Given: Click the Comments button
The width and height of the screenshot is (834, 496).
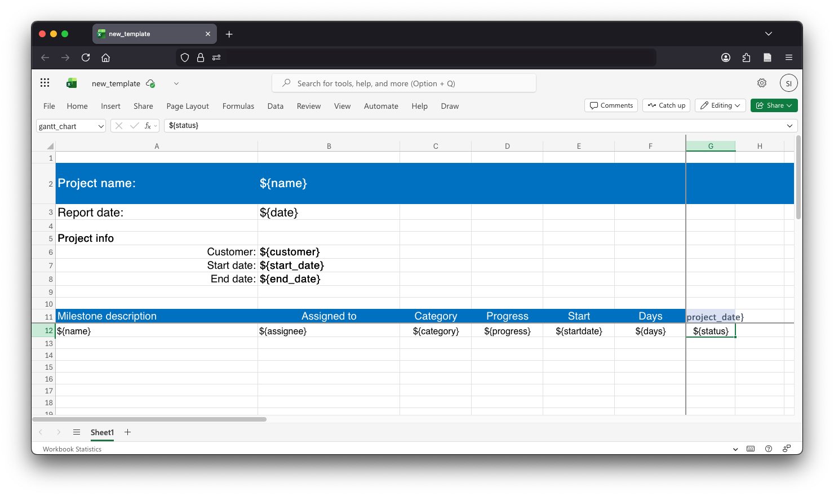Looking at the screenshot, I should point(611,105).
